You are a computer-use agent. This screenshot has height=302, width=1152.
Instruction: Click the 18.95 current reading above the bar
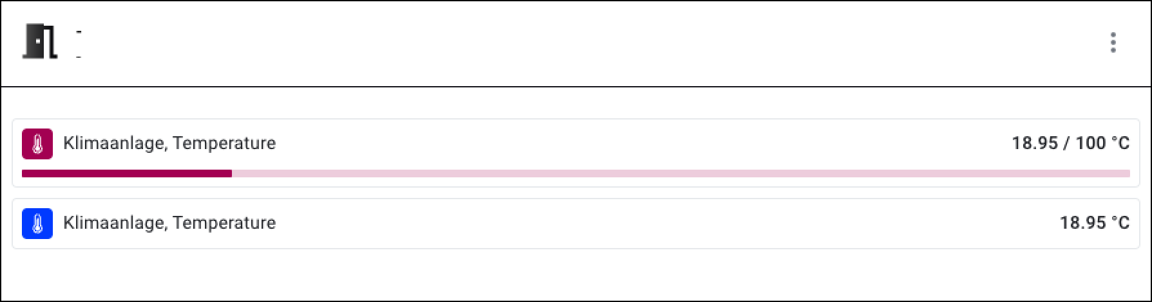click(1035, 143)
